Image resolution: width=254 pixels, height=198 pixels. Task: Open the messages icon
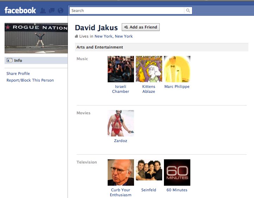tap(51, 11)
